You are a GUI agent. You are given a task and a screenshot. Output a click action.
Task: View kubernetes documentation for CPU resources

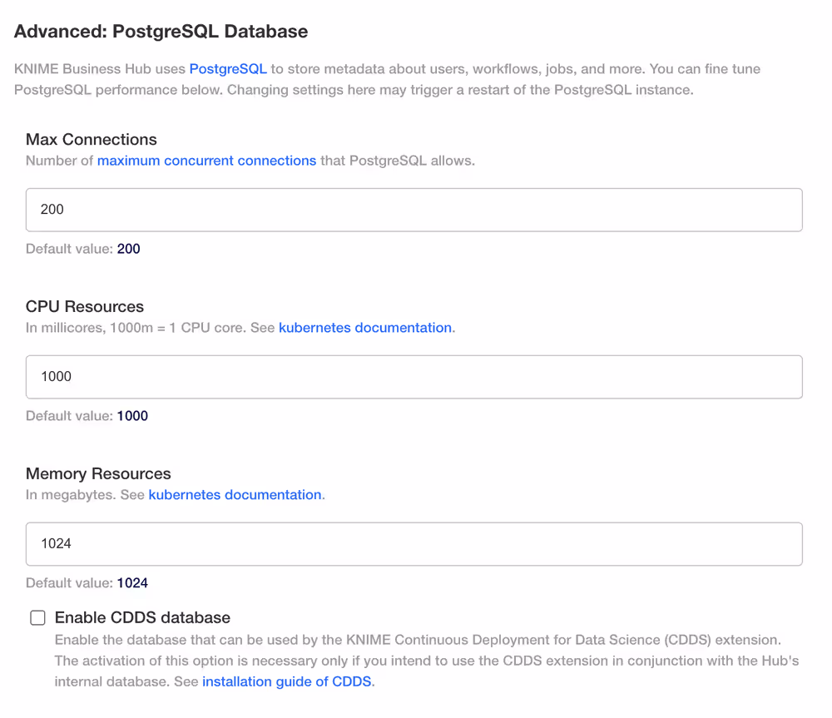[x=364, y=327]
